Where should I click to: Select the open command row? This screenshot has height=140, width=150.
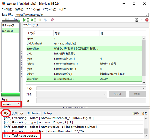(84, 39)
